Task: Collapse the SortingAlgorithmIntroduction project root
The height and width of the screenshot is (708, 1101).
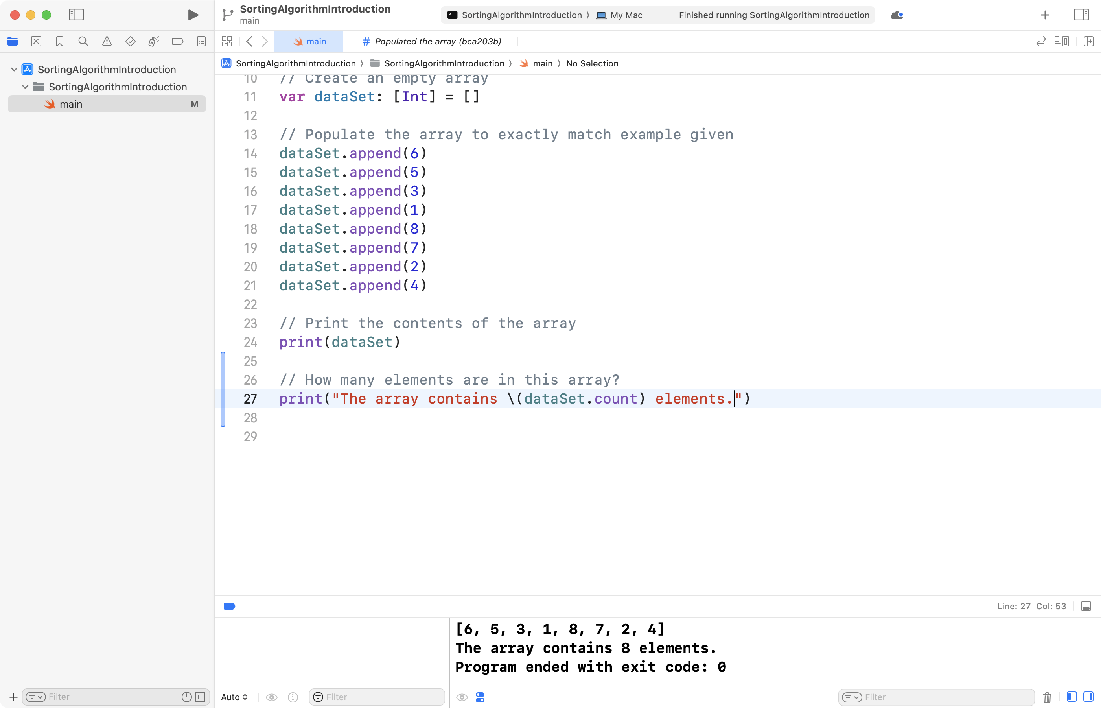Action: [14, 69]
